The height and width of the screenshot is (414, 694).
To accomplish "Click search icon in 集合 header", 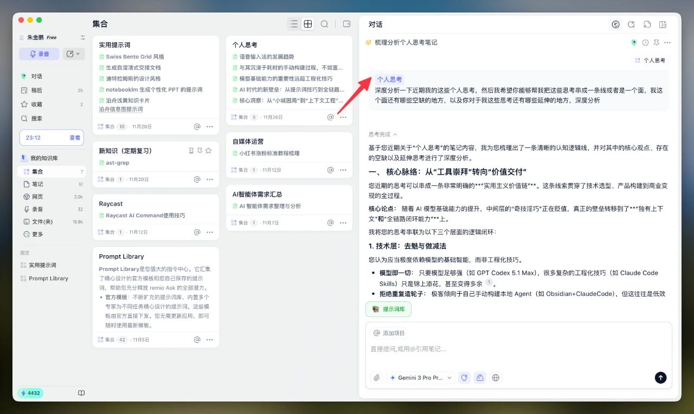I will click(324, 24).
